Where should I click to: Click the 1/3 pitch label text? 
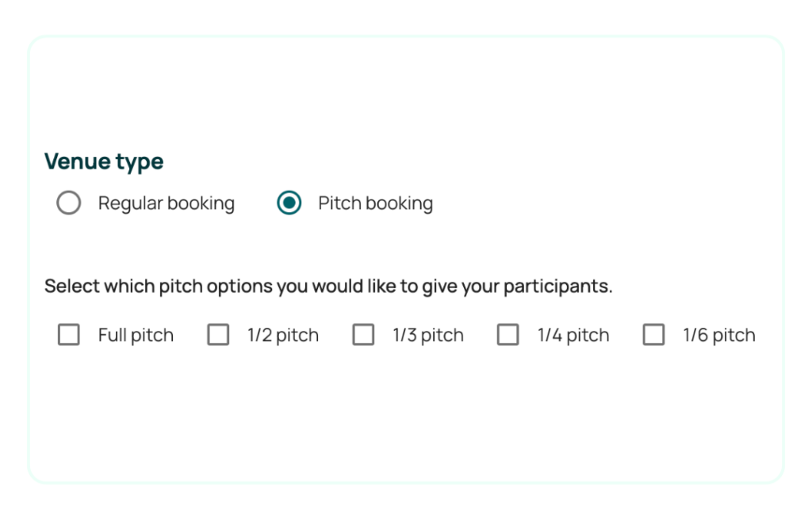pos(428,335)
